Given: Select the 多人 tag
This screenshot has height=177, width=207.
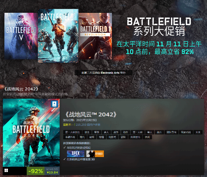Looking at the screenshot, I should 106,132.
